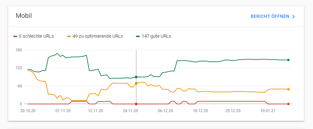The image size is (313, 129).
Task: Select the '0 schlechte URLs' legend label
Action: point(36,36)
